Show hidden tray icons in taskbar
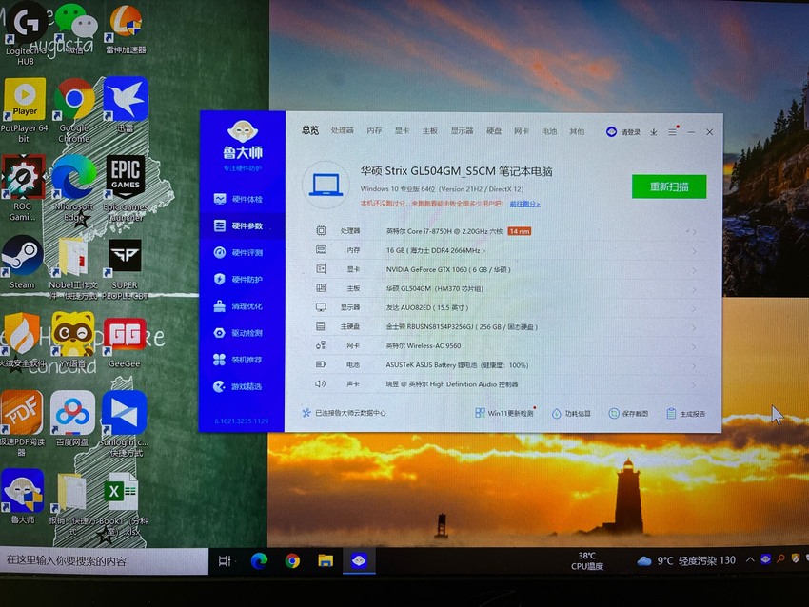The image size is (809, 607). tap(750, 560)
